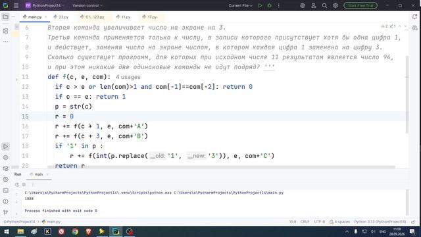The image size is (421, 237).
Task: Show more tool windows ellipsis in left sidebar
Action: (x=5, y=41)
